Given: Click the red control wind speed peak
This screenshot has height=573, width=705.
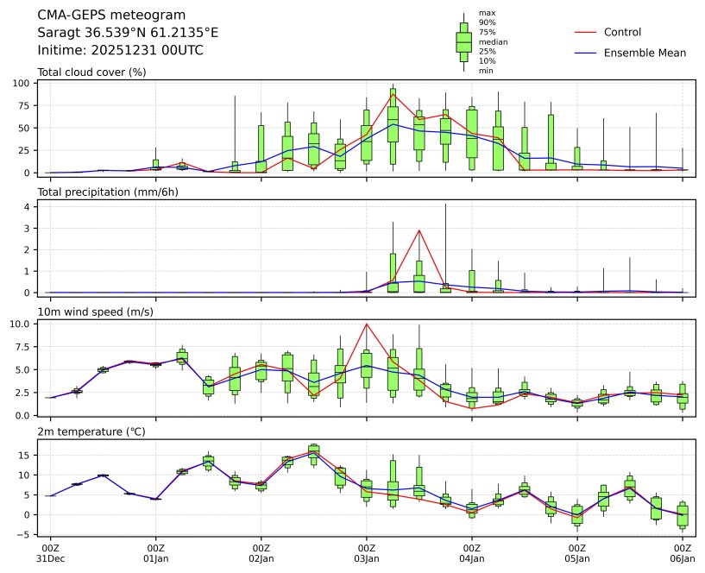Looking at the screenshot, I should (x=367, y=324).
